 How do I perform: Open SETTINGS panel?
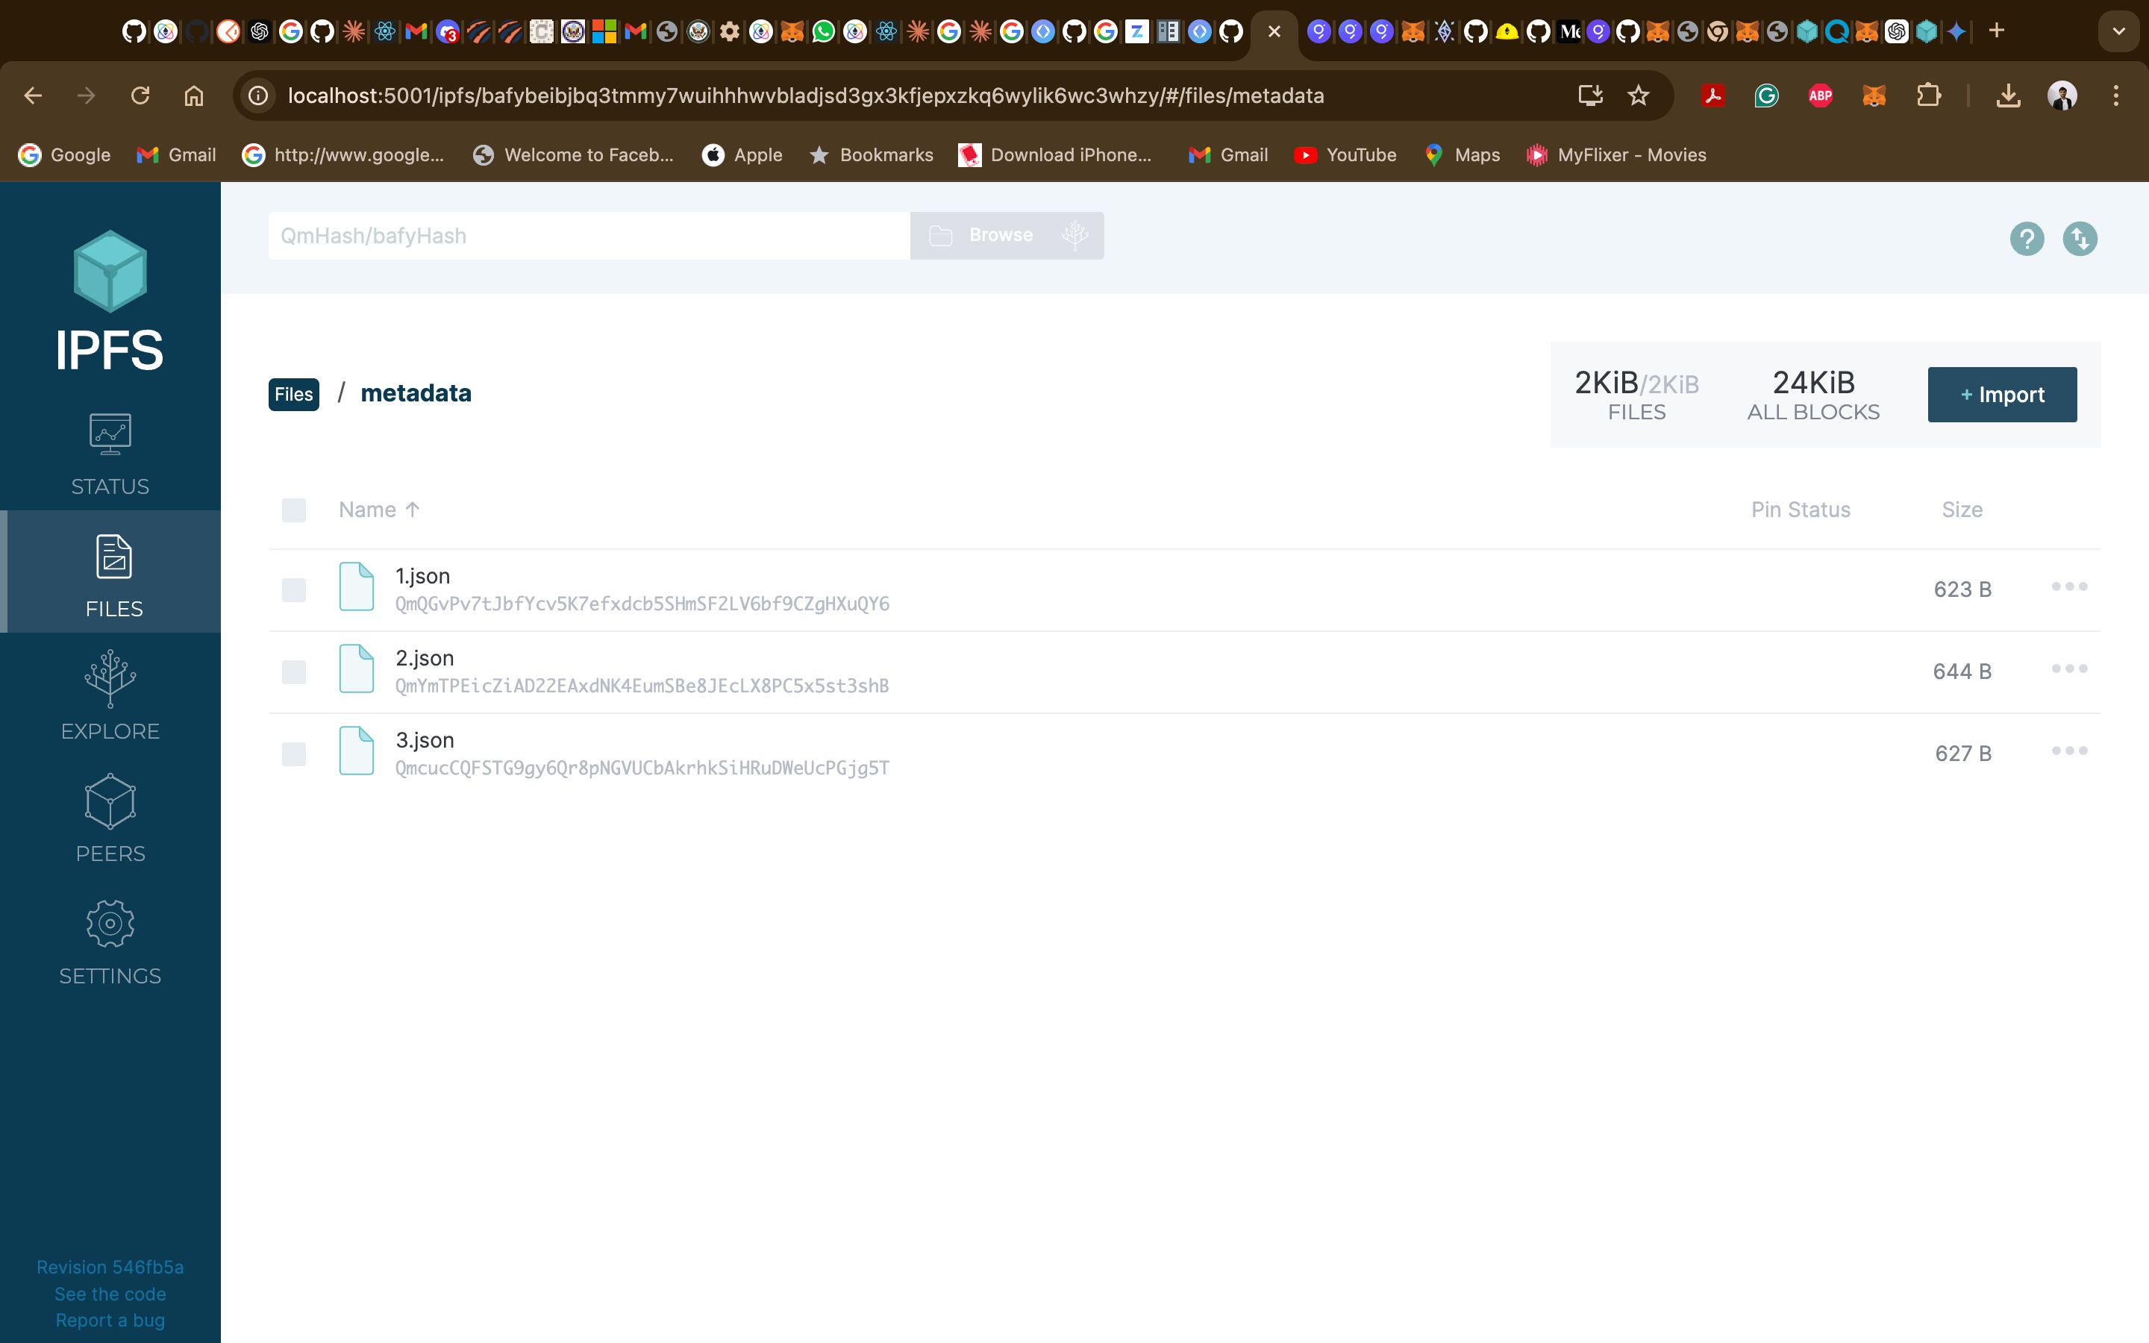[x=110, y=939]
